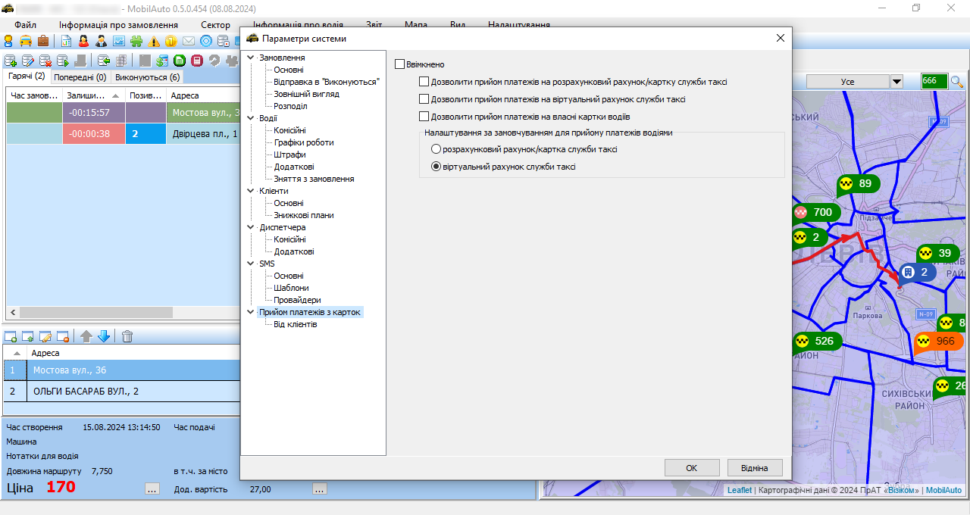This screenshot has width=970, height=515.
Task: Check allow payments to drivers' own cards
Action: click(424, 117)
